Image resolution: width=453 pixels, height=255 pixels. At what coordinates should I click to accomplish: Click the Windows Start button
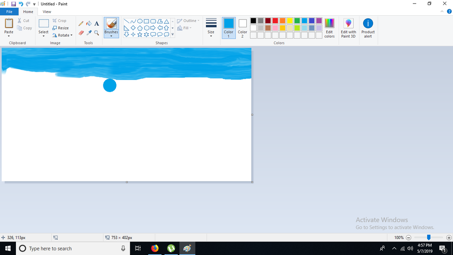point(8,248)
